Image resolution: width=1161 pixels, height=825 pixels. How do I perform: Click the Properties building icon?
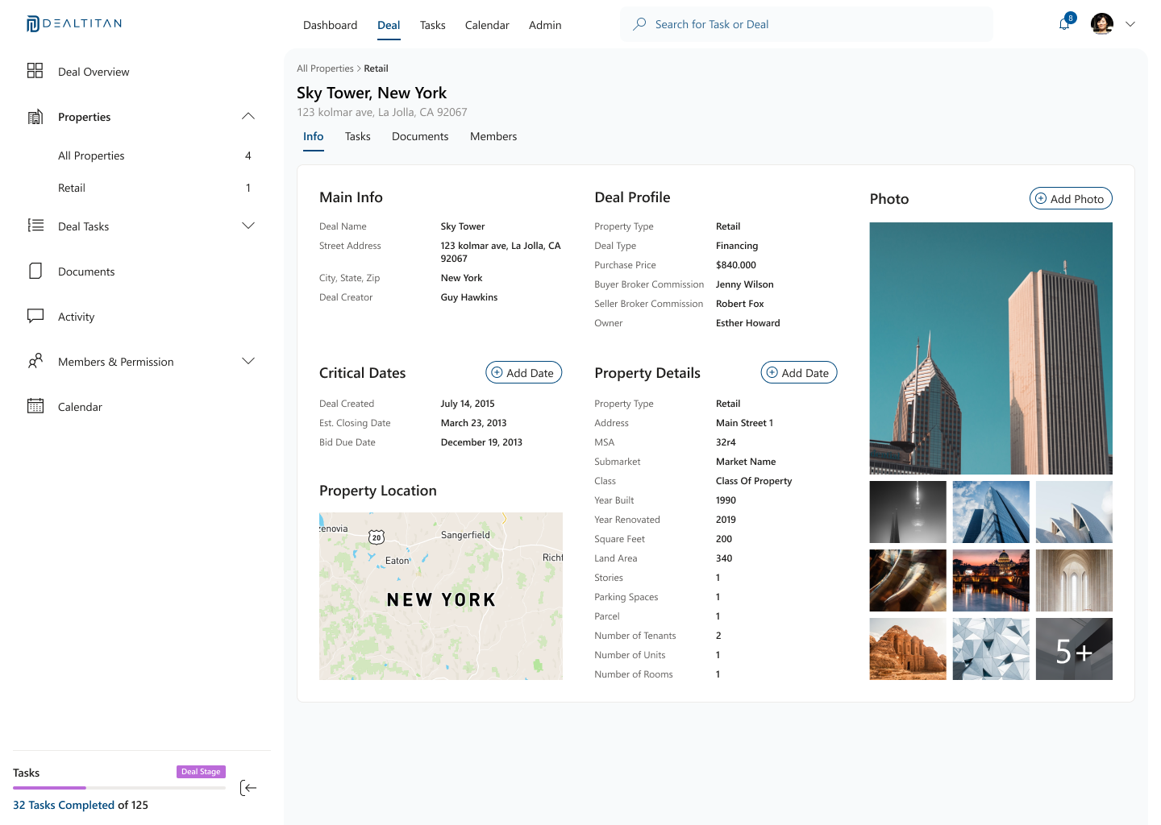tap(35, 117)
